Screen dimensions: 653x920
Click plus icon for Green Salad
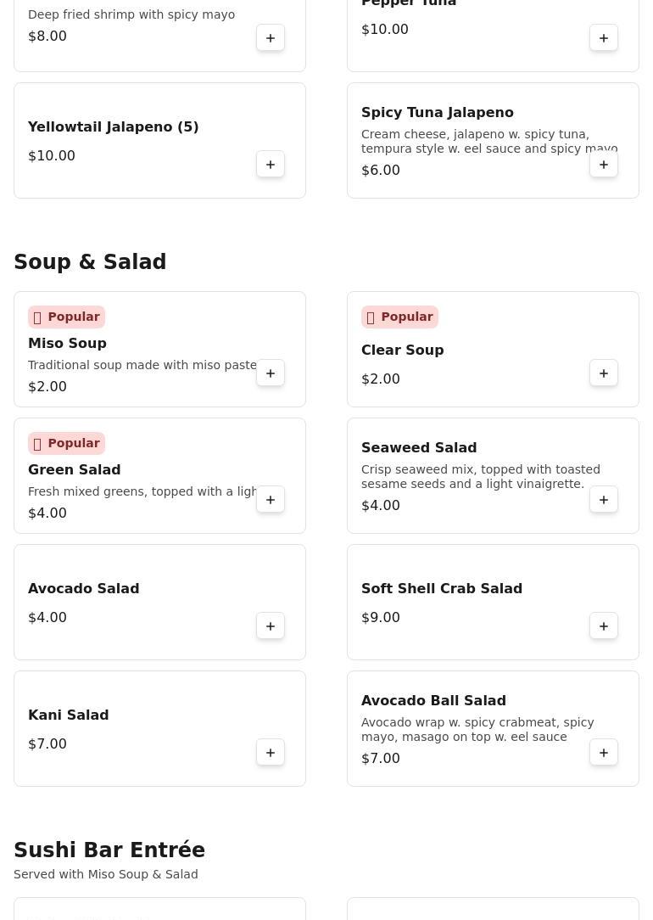pos(271,500)
